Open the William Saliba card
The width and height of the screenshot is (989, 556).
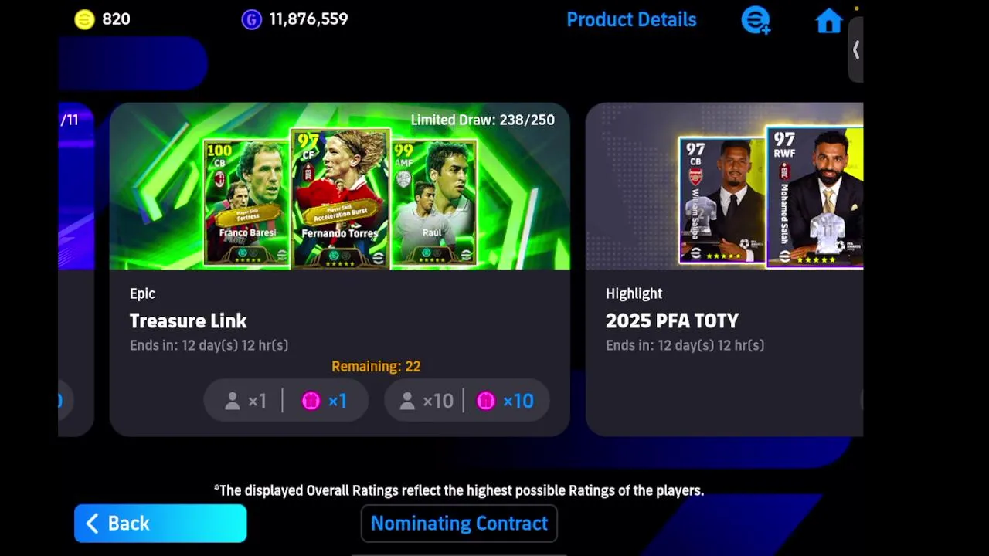point(722,201)
